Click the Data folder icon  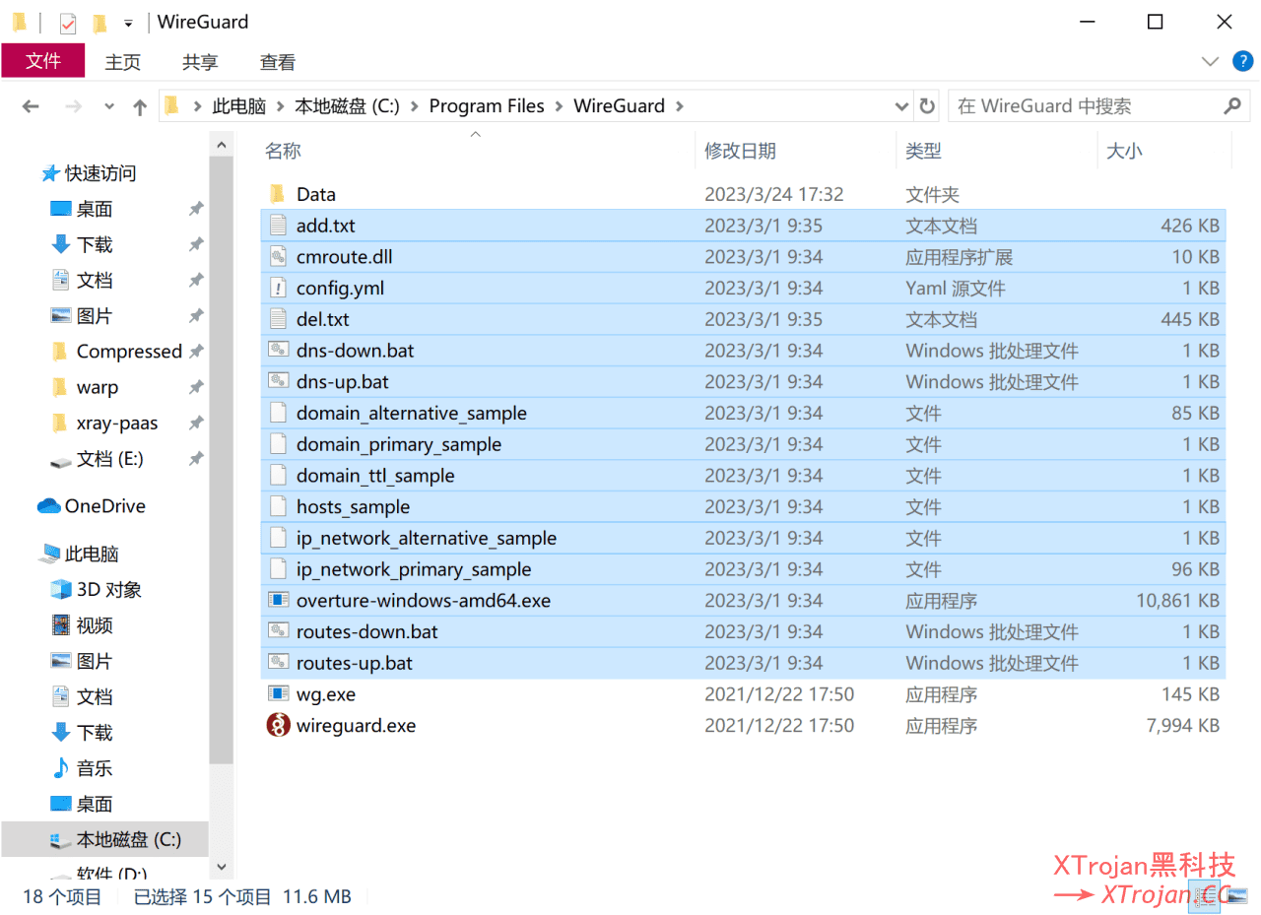278,194
